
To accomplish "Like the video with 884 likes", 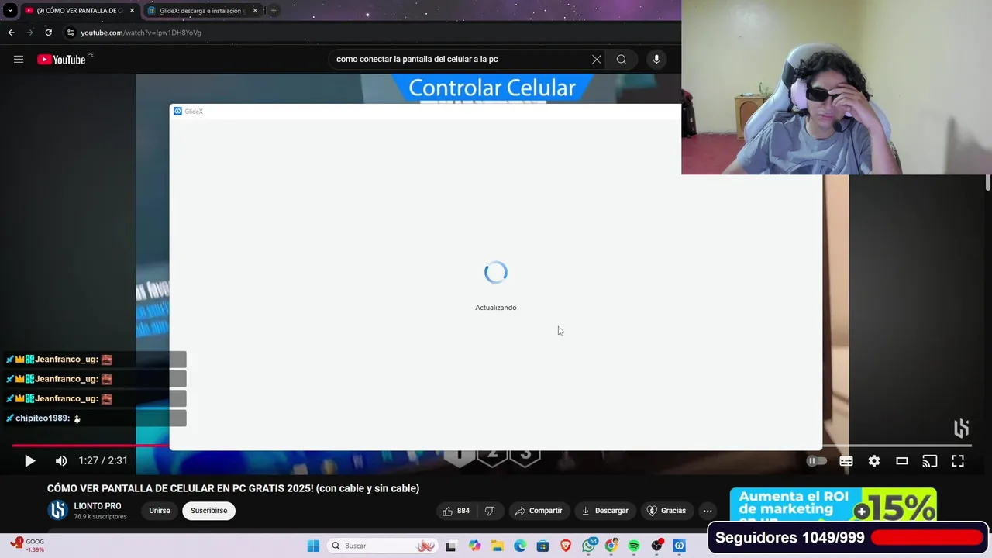I will tap(456, 511).
